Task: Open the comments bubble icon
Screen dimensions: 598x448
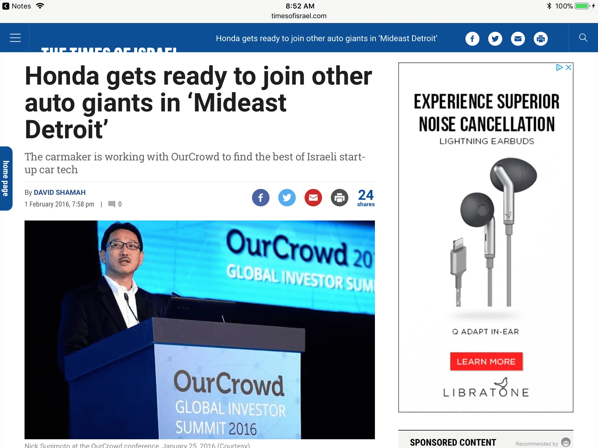Action: 112,204
